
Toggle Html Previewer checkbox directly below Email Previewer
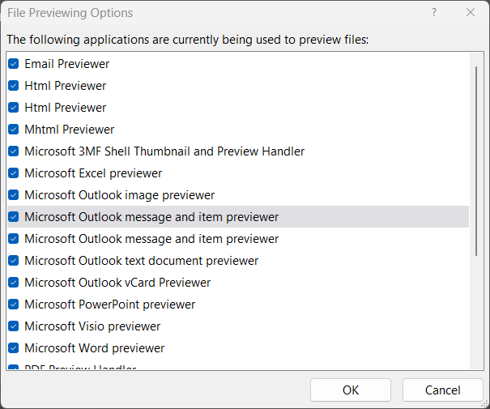click(x=14, y=86)
